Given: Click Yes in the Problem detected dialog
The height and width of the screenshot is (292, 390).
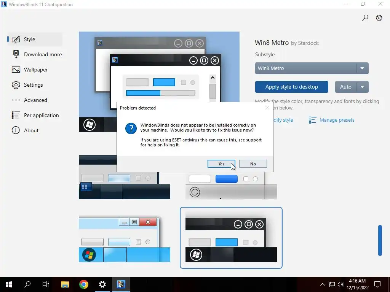Looking at the screenshot, I should [x=221, y=164].
